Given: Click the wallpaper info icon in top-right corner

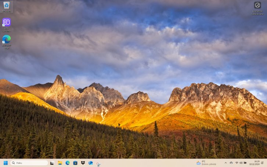Looking at the screenshot, I should pyautogui.click(x=257, y=6).
